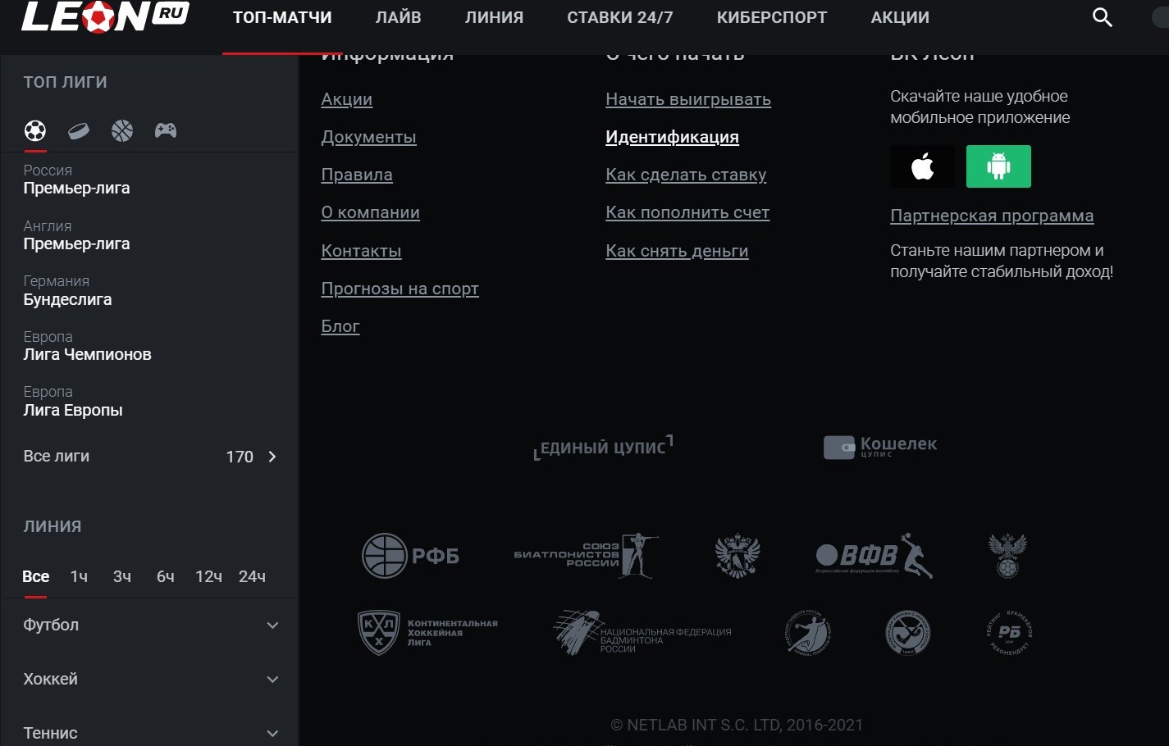Click the Кошелек ЦУПИС wallet logo
Viewport: 1169px width, 746px height.
coord(880,446)
